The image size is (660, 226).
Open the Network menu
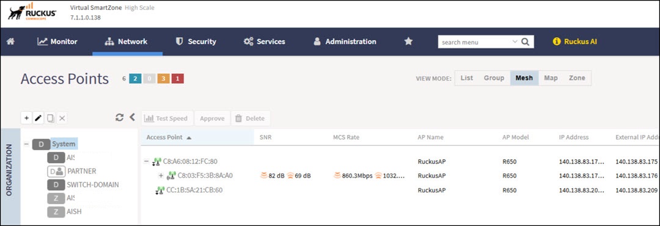127,42
